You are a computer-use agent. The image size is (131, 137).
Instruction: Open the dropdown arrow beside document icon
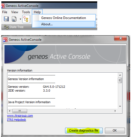20,19
